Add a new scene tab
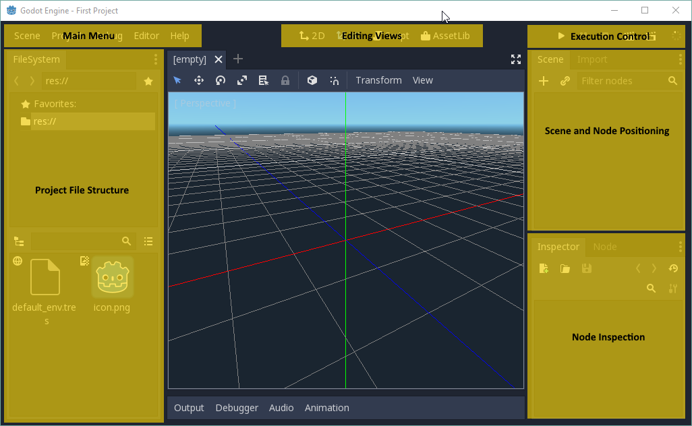The image size is (692, 426). [x=238, y=59]
